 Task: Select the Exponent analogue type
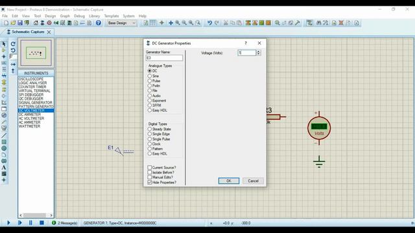coord(150,100)
